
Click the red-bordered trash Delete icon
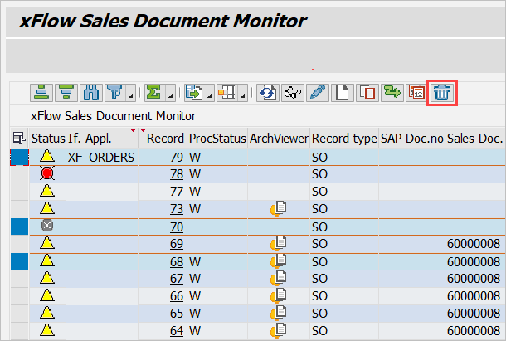(442, 93)
